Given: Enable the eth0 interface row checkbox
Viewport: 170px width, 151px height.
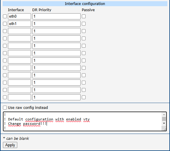Looking at the screenshot, I should click(5, 16).
